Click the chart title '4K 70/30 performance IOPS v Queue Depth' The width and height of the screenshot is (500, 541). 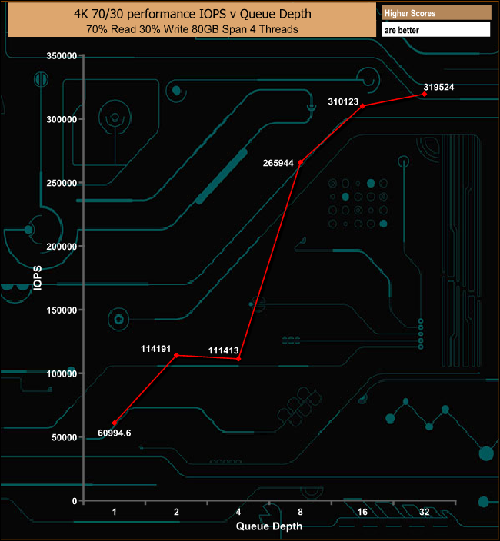coord(192,14)
